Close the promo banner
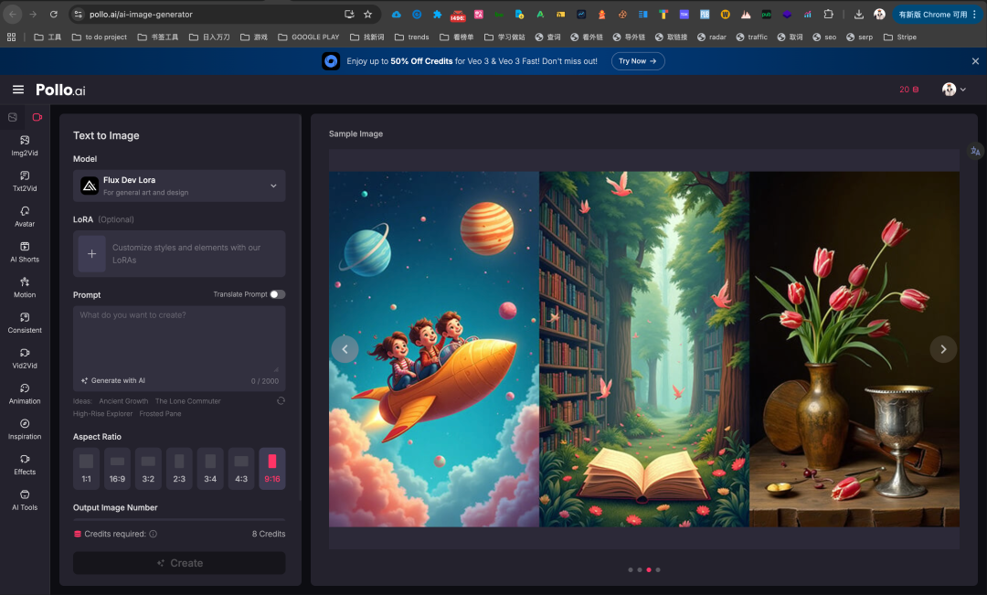Screen dimensions: 987x595 (975, 61)
